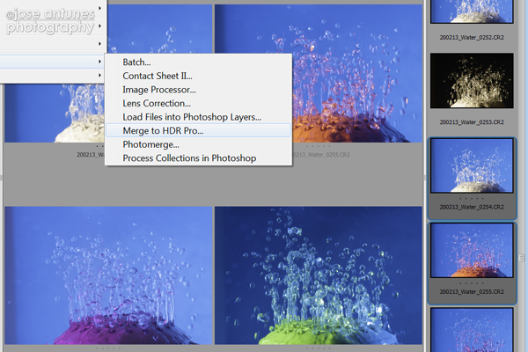Click Lens Correction... menu item
The height and width of the screenshot is (352, 528).
[157, 104]
